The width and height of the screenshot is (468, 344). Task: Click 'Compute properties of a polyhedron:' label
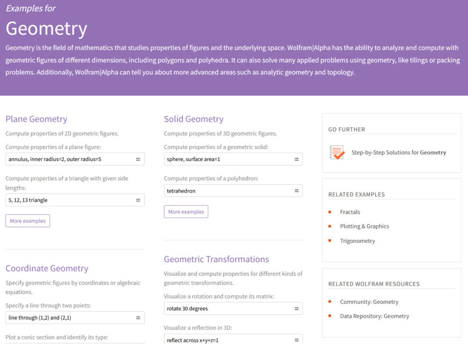click(211, 179)
